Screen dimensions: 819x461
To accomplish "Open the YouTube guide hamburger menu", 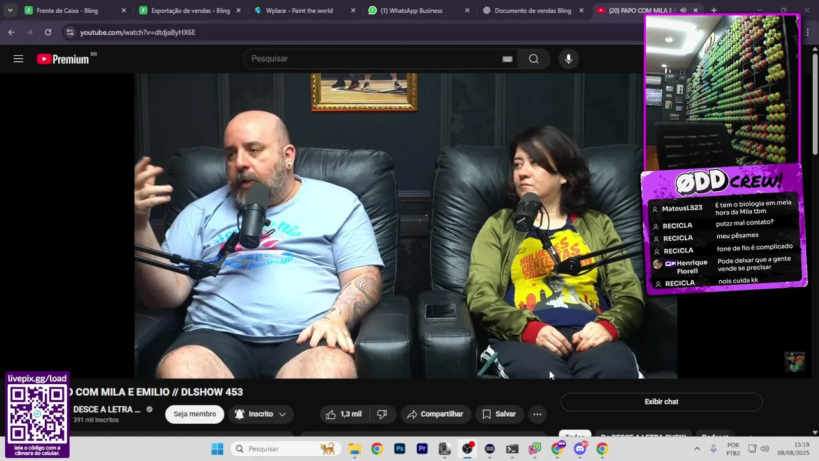I will 19,59.
